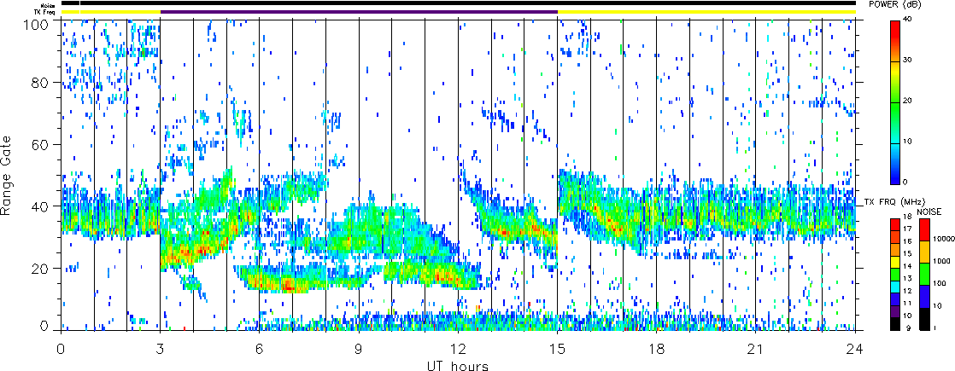The width and height of the screenshot is (955, 371).
Task: Pick the yellow swatch in the TX FRQ legend
Action: pos(895,262)
